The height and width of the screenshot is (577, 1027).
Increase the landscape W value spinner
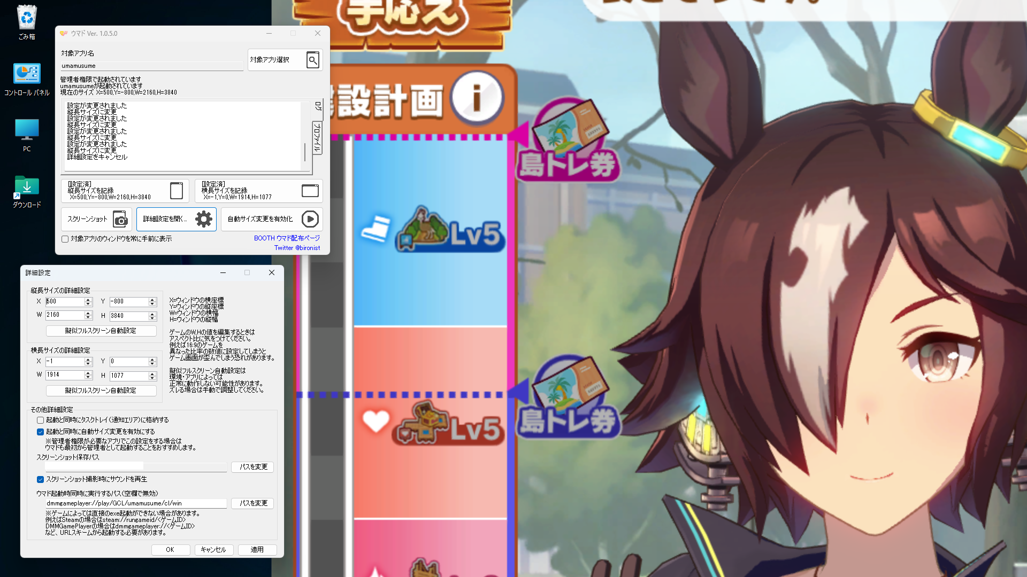pos(88,373)
